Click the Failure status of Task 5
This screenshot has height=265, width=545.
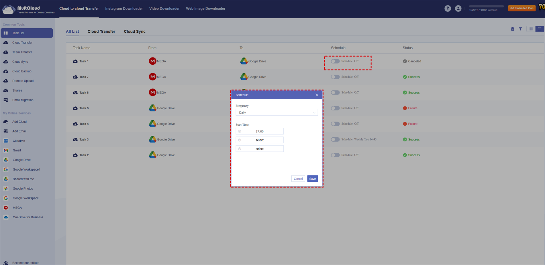pyautogui.click(x=410, y=108)
